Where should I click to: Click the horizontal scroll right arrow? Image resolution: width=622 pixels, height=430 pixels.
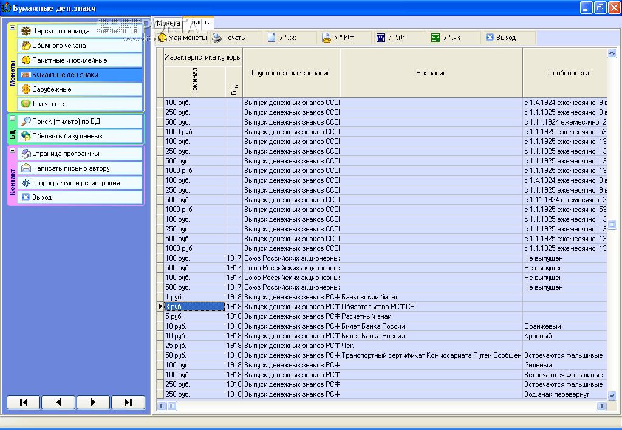pos(602,406)
